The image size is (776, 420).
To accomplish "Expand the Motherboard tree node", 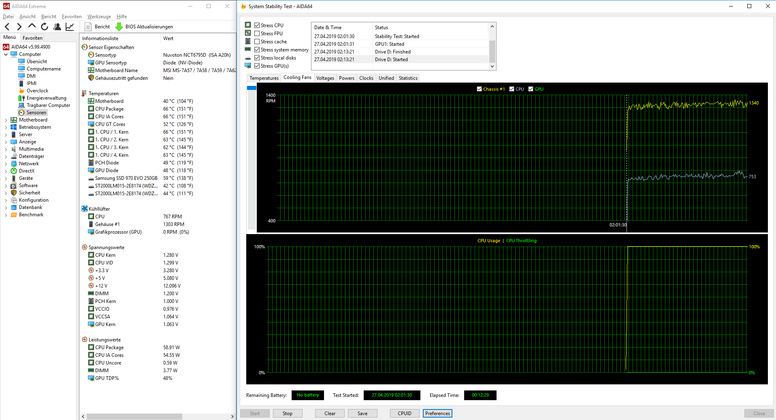I will [x=6, y=120].
